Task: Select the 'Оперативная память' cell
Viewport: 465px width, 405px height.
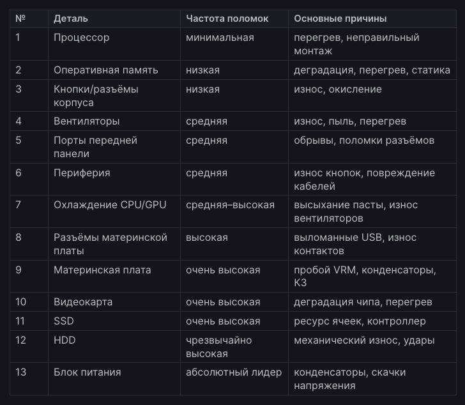Action: (114, 70)
